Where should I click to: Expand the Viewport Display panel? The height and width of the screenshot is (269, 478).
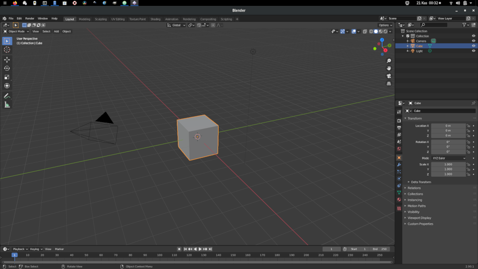(419, 218)
